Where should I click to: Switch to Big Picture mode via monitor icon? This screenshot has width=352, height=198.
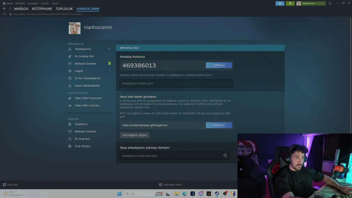[x=330, y=3]
